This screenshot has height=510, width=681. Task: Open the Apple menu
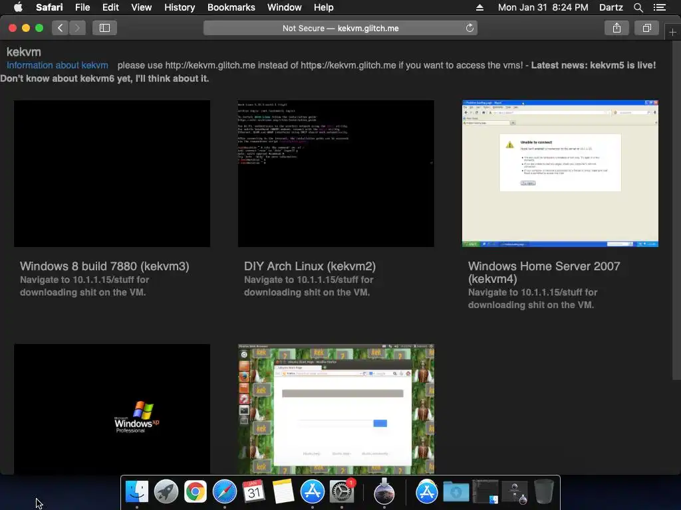pos(18,7)
